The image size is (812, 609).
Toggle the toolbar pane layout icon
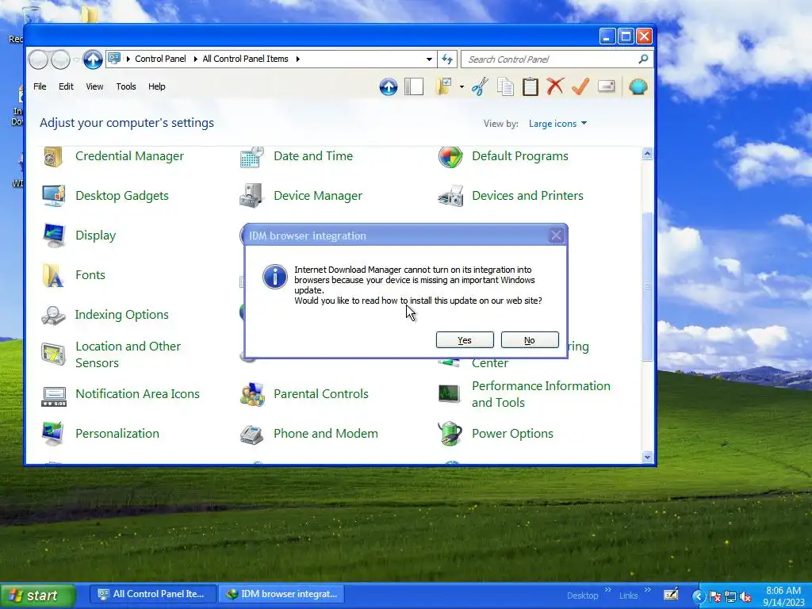click(414, 87)
